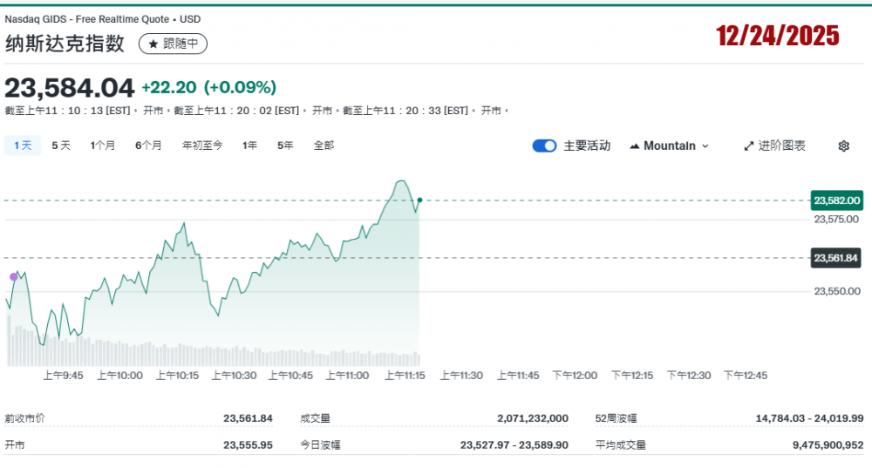Click the green 23,582.00 price label

coord(837,200)
